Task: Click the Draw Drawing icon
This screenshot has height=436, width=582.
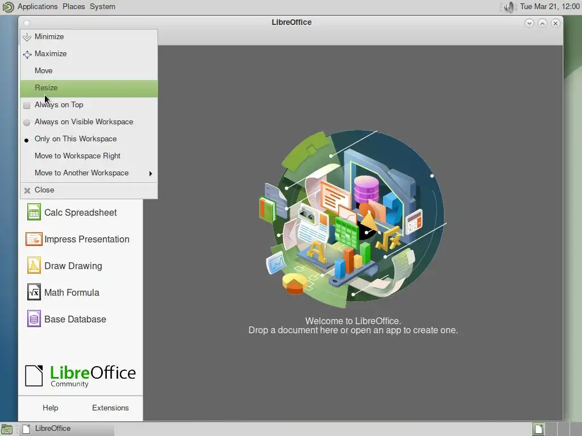Action: [x=34, y=266]
